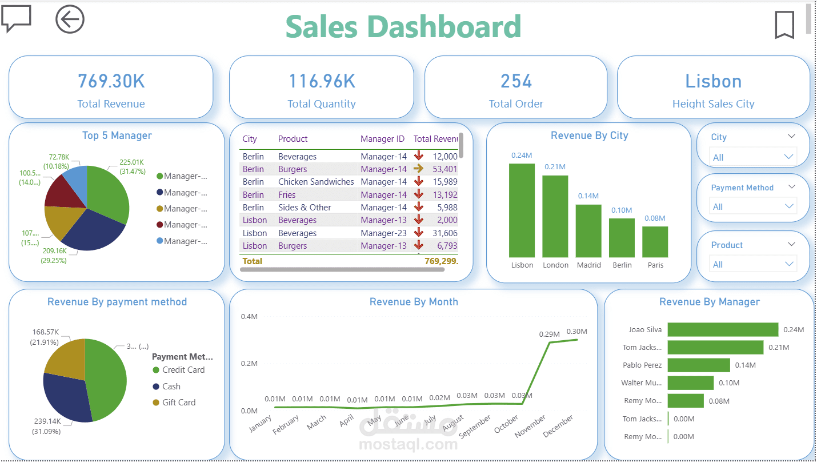This screenshot has height=462, width=817.
Task: Click the 254 Total Order card
Action: [516, 87]
